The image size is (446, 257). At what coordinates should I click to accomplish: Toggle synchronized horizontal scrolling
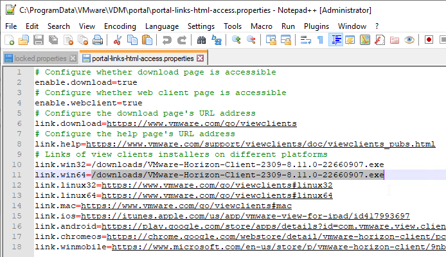coord(285,40)
